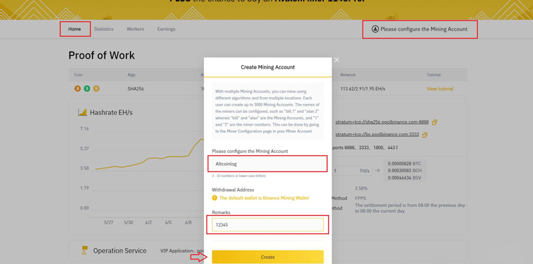
Task: Copy the sha256.poolbinance.com:8888 stratum address
Action: point(434,122)
